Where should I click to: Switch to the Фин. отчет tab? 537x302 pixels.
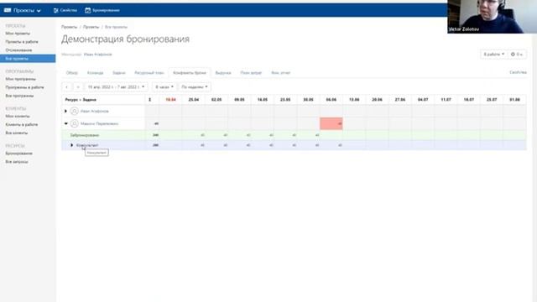tap(281, 73)
